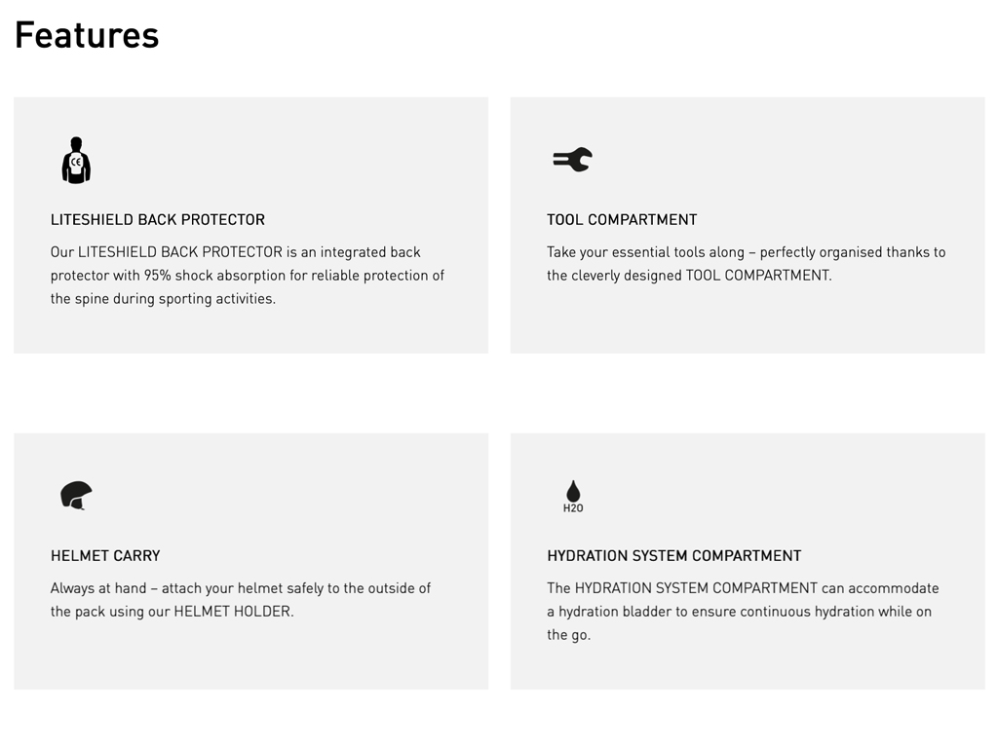Viewport: 998px width, 748px height.
Task: Click the back protector description paragraph
Action: pyautogui.click(x=248, y=275)
